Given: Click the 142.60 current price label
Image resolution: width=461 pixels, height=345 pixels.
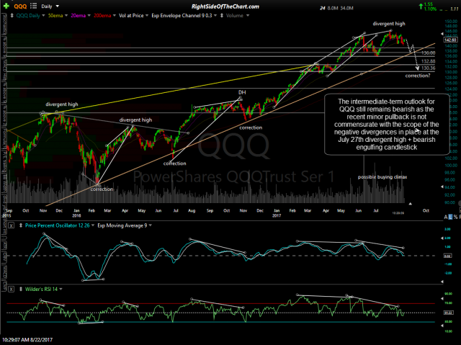Looking at the screenshot, I should tap(451, 40).
